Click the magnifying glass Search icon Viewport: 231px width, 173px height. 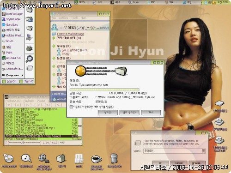pyautogui.click(x=29, y=59)
